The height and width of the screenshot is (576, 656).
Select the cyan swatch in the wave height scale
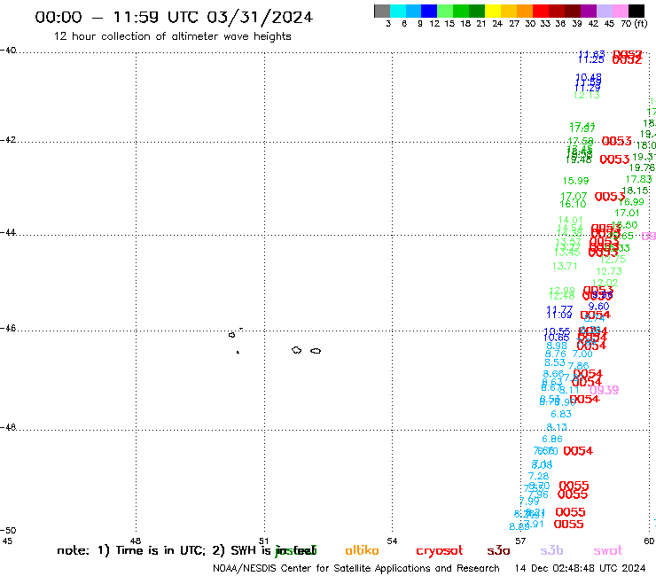[398, 11]
